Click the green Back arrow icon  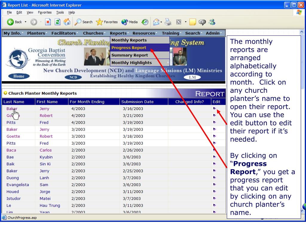tap(10, 22)
